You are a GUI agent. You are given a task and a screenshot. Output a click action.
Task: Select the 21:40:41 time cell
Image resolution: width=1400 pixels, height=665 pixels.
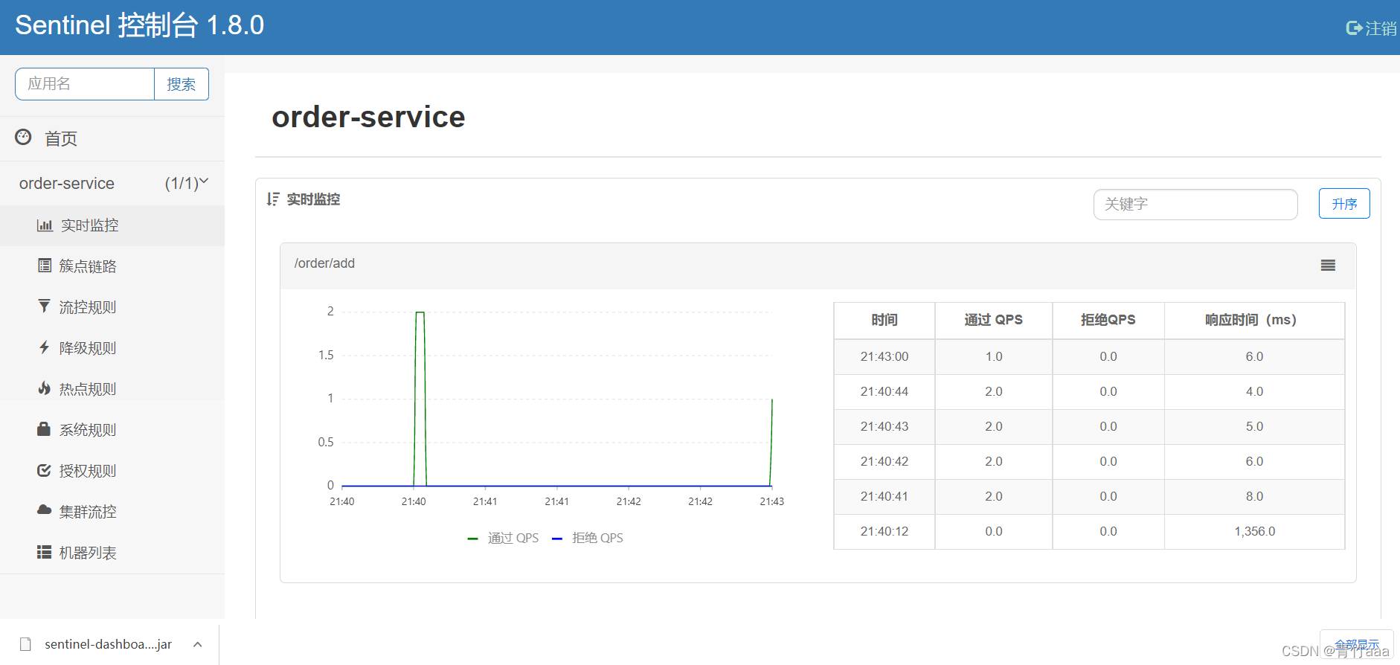click(x=884, y=496)
